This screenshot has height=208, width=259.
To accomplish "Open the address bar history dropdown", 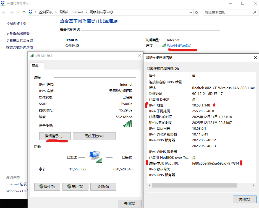I will 191,12.
